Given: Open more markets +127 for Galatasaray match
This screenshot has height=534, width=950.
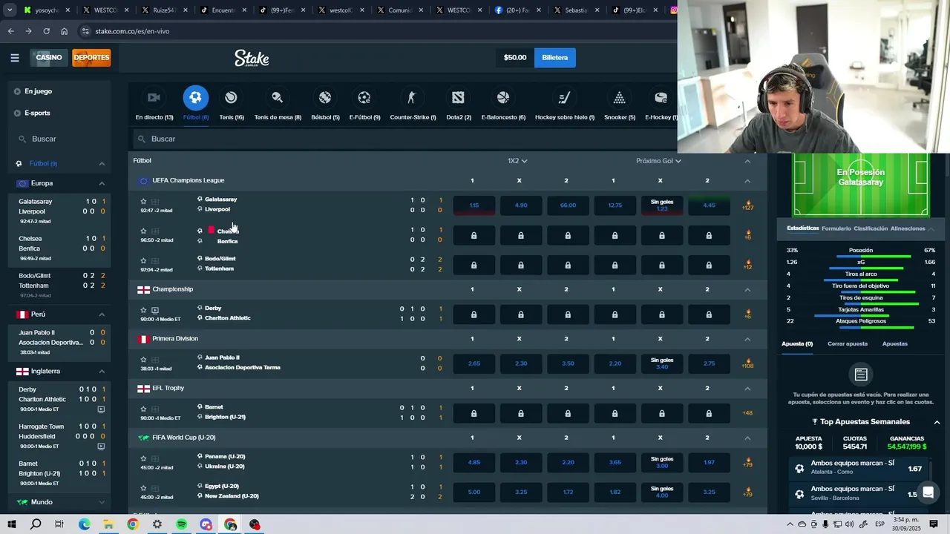Looking at the screenshot, I should tap(747, 205).
